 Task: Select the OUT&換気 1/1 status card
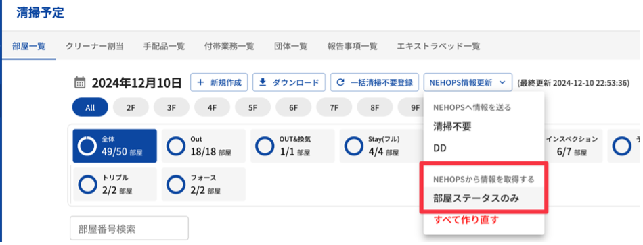point(292,146)
